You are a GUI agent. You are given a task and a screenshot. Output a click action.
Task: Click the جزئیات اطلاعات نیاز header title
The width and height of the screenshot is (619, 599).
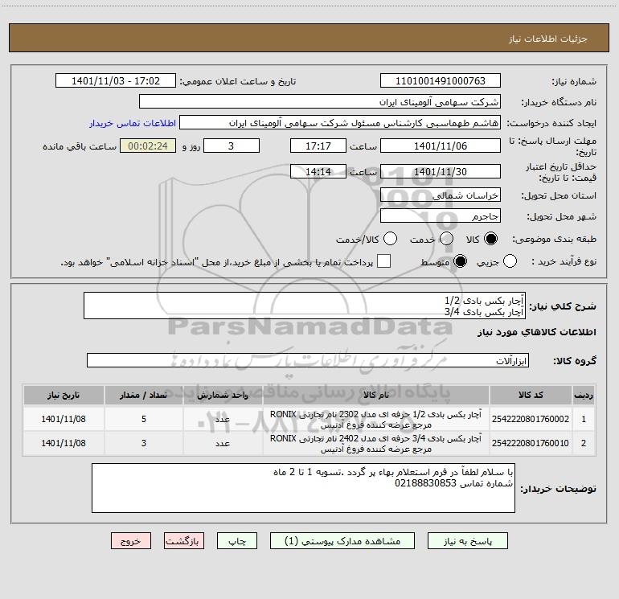[x=547, y=39]
